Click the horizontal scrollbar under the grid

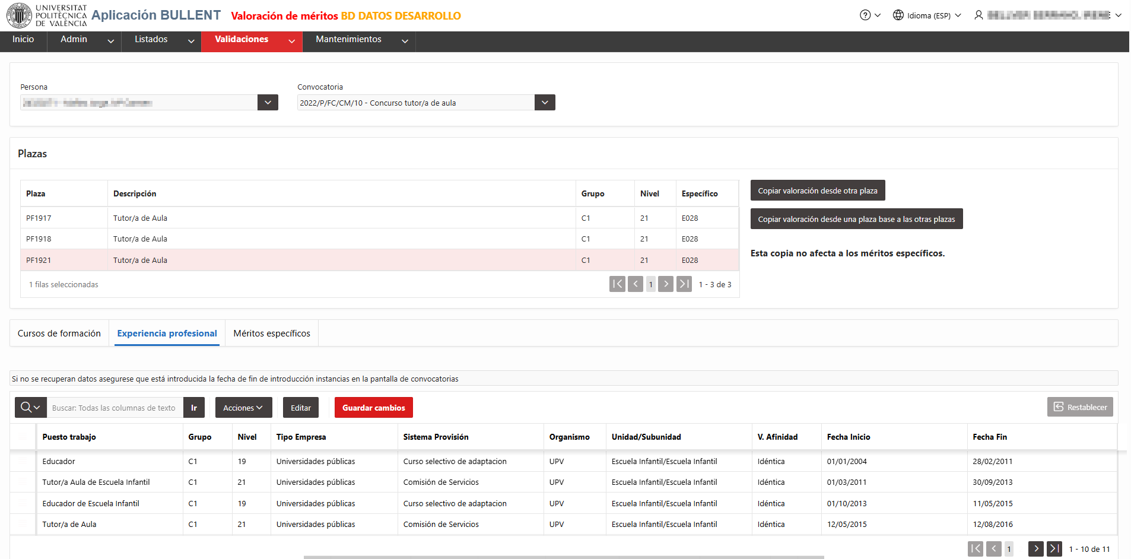[564, 557]
